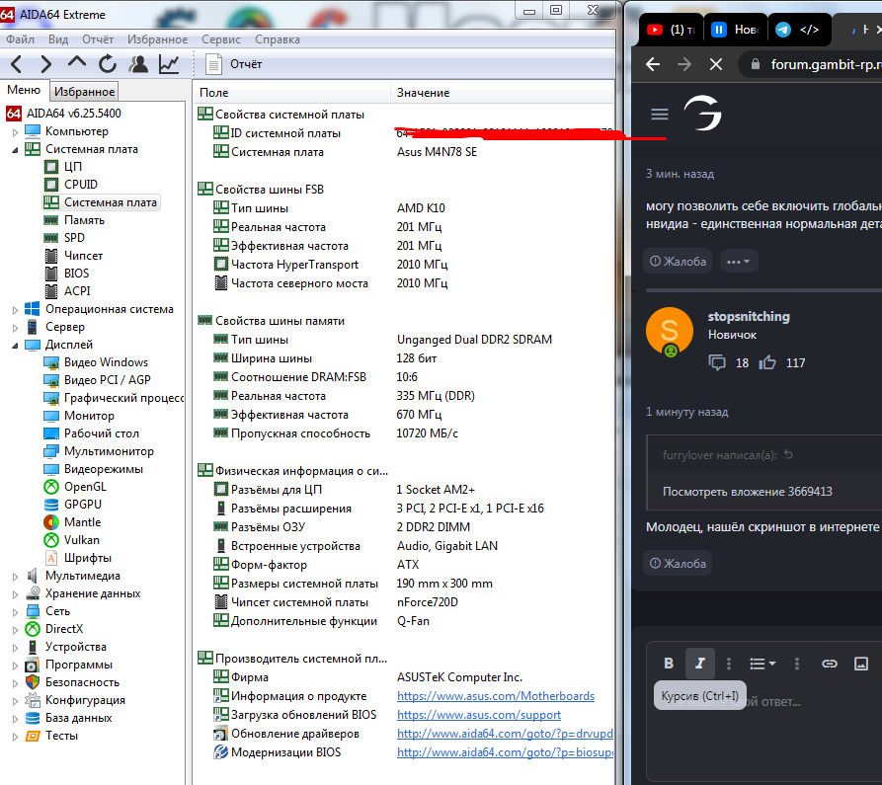Open the list formatting dropdown in editor
The image size is (882, 785).
coord(762,664)
